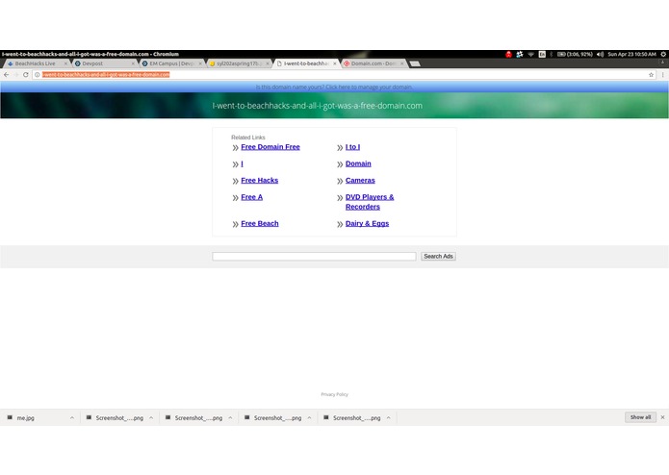Screen dimensions: 669x475
Task: Close the syl202aspring17b tab
Action: click(268, 63)
